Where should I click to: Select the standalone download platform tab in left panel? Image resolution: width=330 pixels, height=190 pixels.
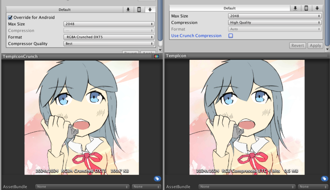(128, 9)
